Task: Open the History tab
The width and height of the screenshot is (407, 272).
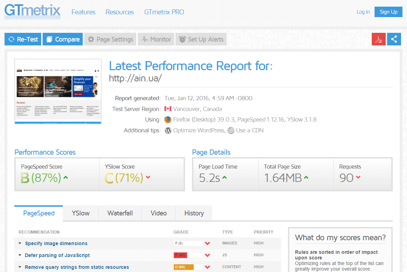Action: 194,213
